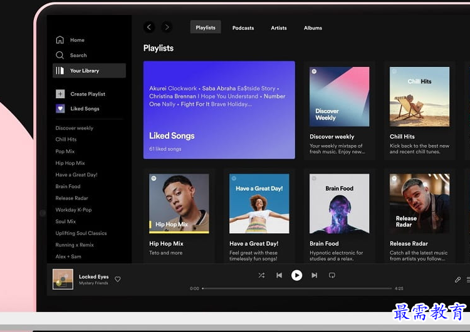Image resolution: width=470 pixels, height=332 pixels.
Task: Switch to the Albums tab
Action: coord(313,28)
